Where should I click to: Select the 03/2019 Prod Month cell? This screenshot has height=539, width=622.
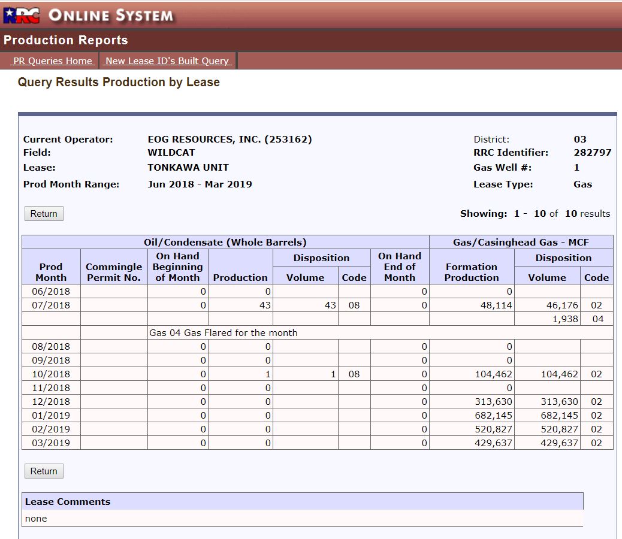coord(51,443)
